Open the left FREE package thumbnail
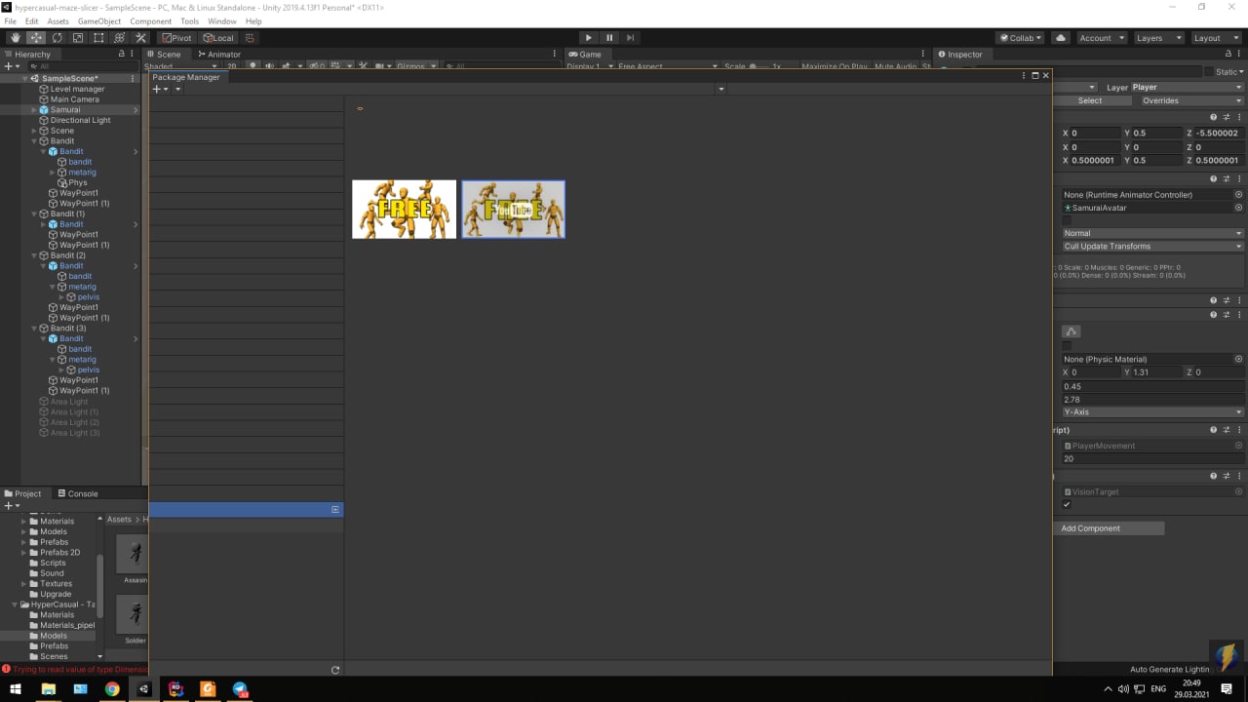 point(404,209)
